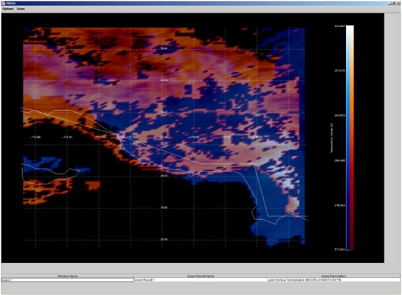Click the temperature color scale bar
Viewport: 402px width, 295px height.
350,138
